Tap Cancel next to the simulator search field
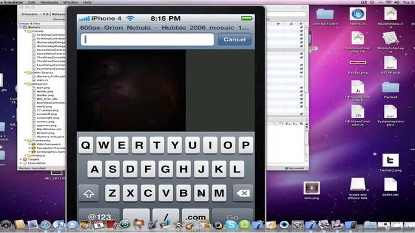 coord(235,39)
